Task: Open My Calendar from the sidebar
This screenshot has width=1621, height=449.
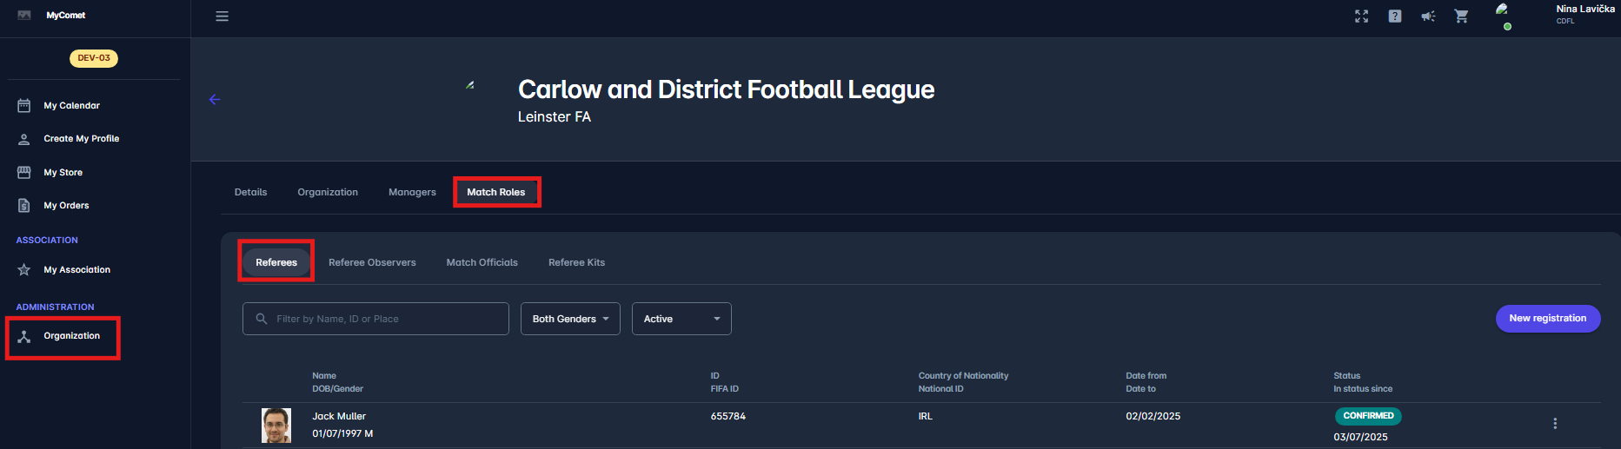Action: (x=71, y=106)
